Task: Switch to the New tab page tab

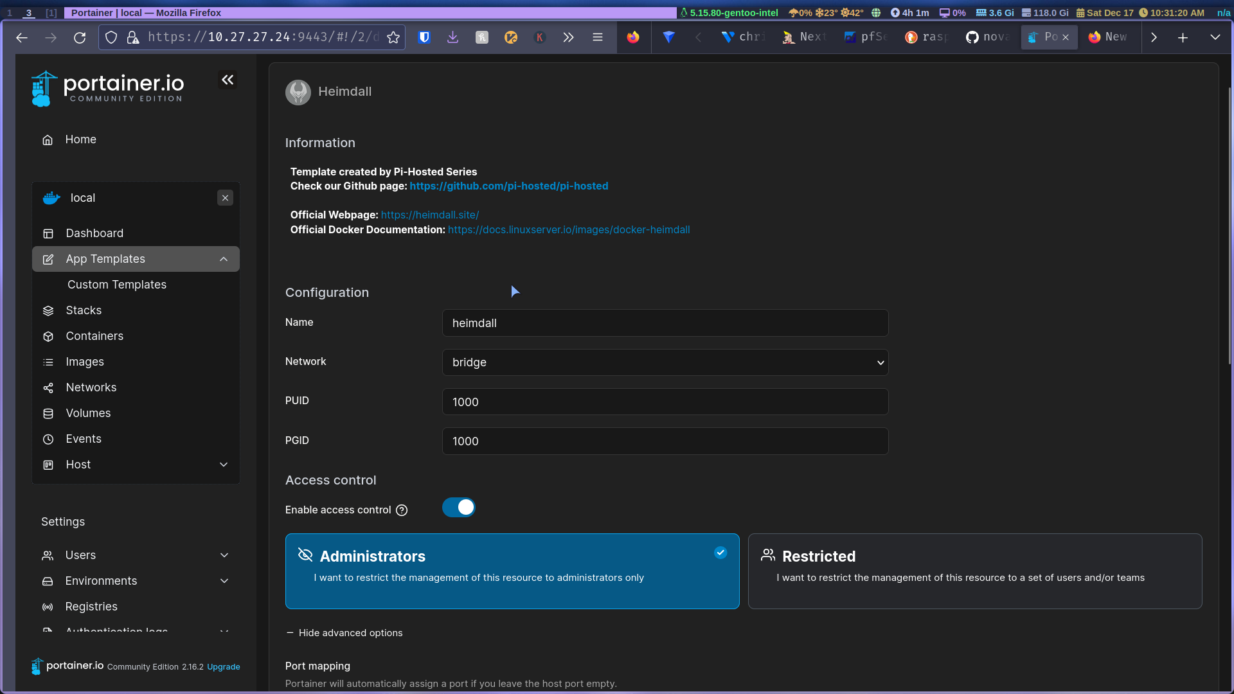Action: tap(1111, 37)
